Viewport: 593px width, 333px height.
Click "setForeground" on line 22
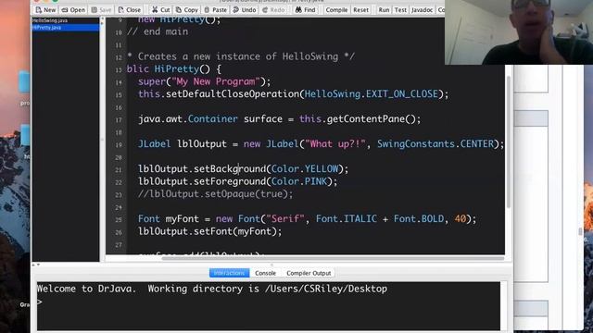pos(230,181)
